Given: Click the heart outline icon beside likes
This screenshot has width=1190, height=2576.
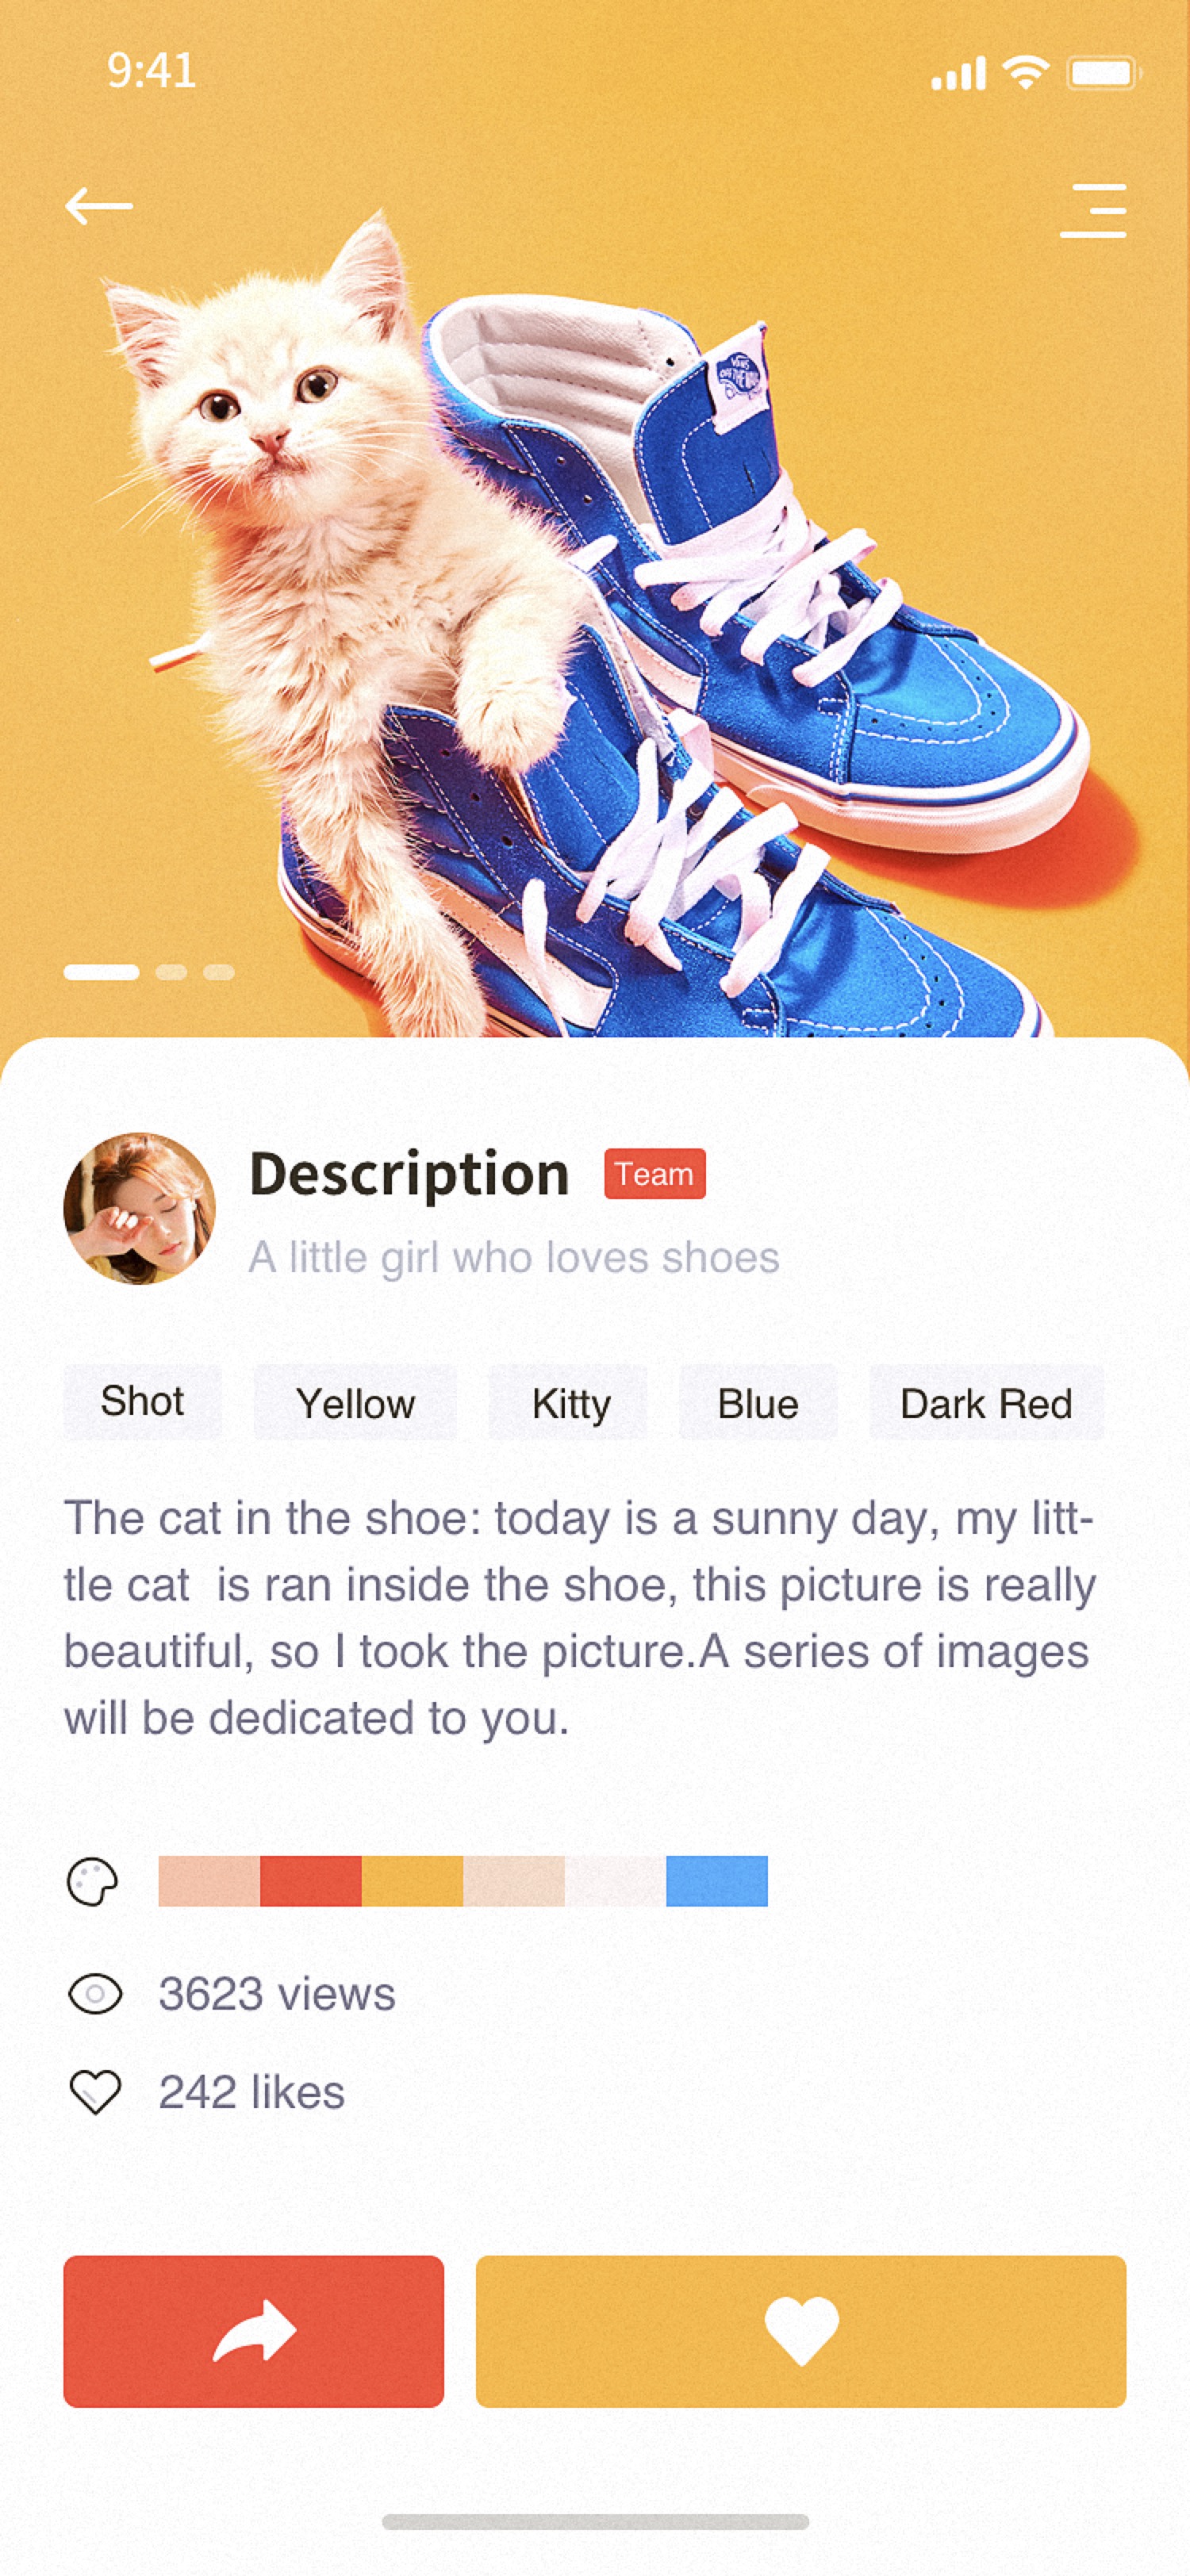Looking at the screenshot, I should (x=95, y=2092).
